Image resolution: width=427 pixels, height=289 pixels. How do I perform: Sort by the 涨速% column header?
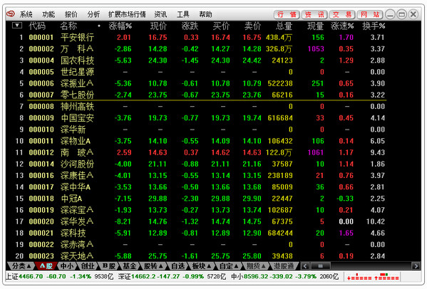[x=342, y=26]
